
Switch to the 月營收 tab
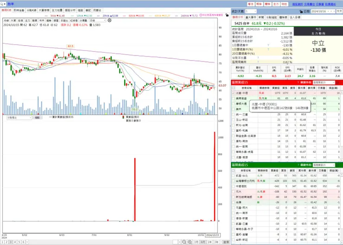click(x=97, y=10)
